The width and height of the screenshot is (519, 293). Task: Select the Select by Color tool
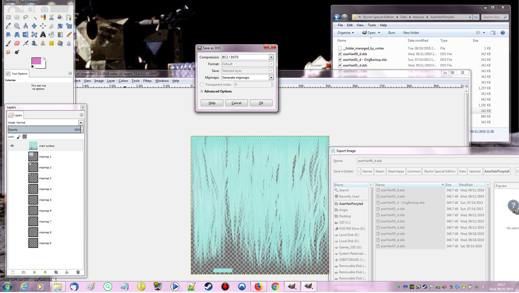click(43, 17)
